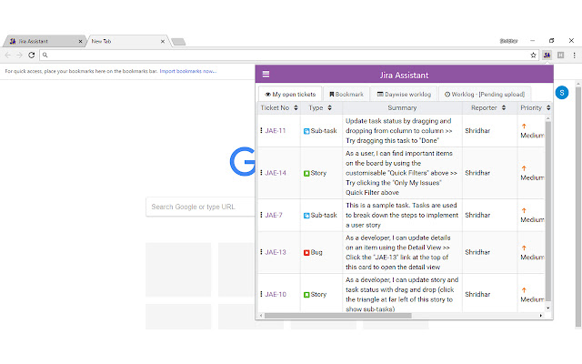Viewport: 582px width, 364px height.
Task: Click the horizontal scrollbar of tickets table
Action: 337,316
